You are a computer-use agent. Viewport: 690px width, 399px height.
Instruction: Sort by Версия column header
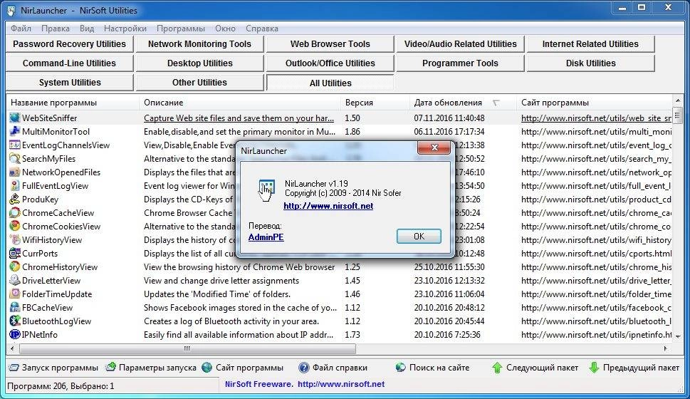[x=375, y=103]
